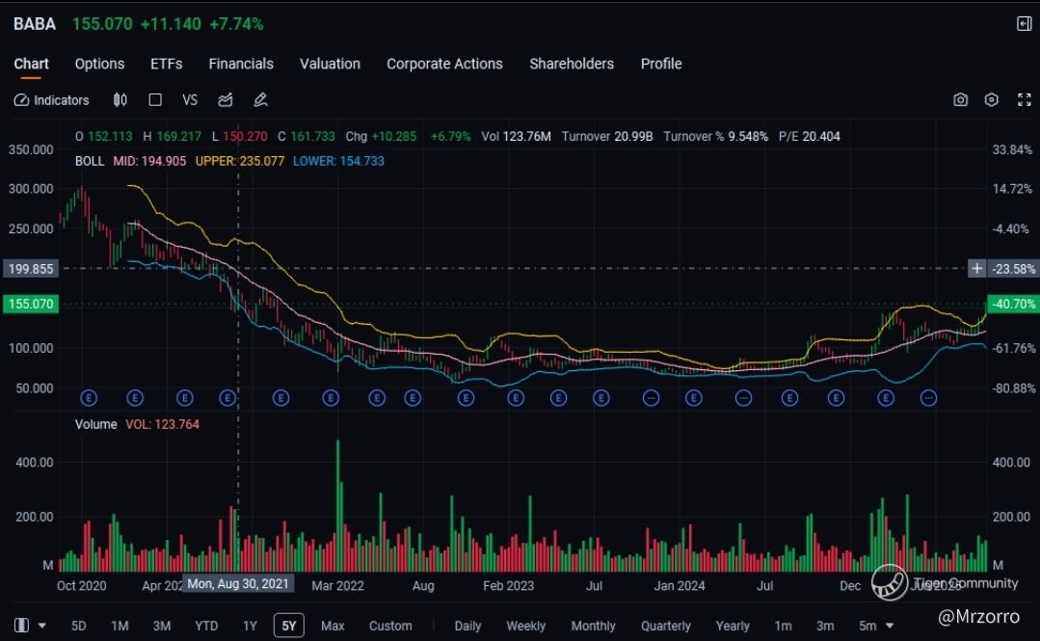Select the pencil drawing tool
The width and height of the screenshot is (1040, 641).
point(260,99)
